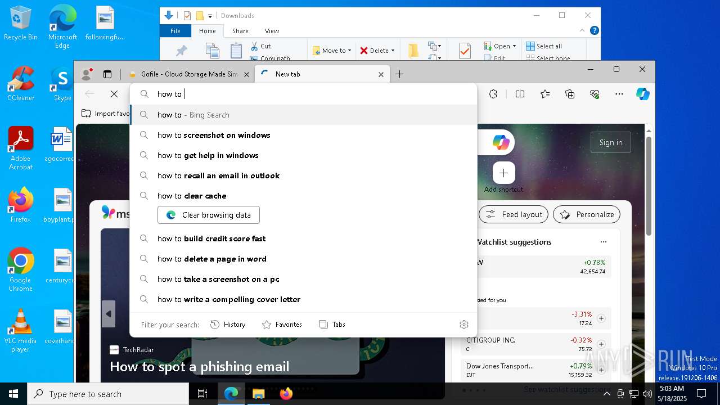This screenshot has width=720, height=405.
Task: Choose suggestion how to write a compelling cover letter
Action: tap(303, 299)
